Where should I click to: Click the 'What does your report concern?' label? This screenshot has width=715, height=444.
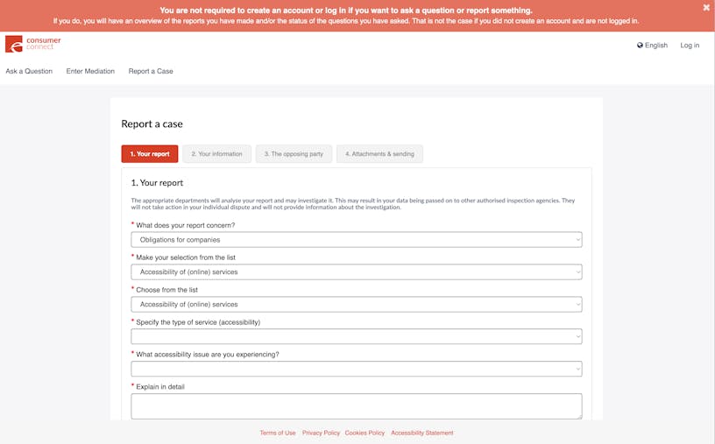(x=186, y=225)
